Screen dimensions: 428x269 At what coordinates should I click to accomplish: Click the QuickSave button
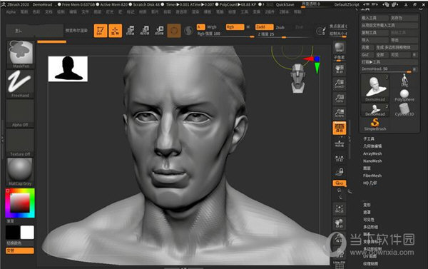tap(285, 5)
